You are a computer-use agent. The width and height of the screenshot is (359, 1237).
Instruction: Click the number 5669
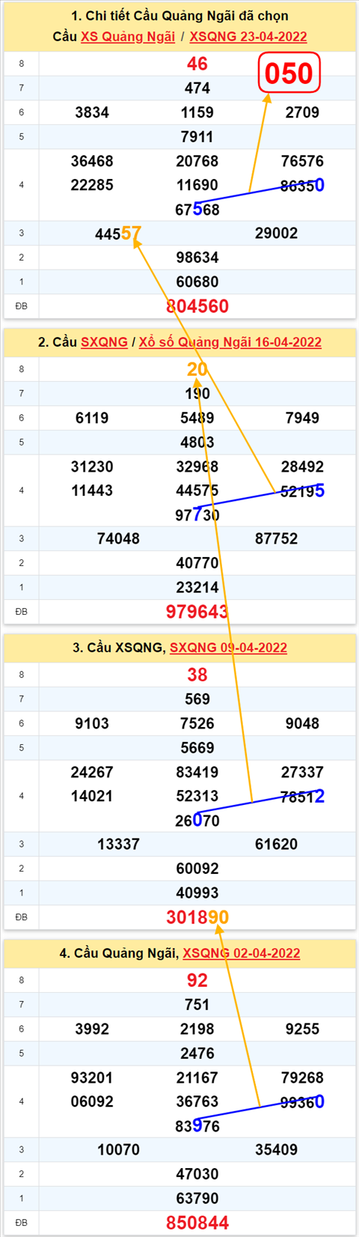tap(197, 748)
